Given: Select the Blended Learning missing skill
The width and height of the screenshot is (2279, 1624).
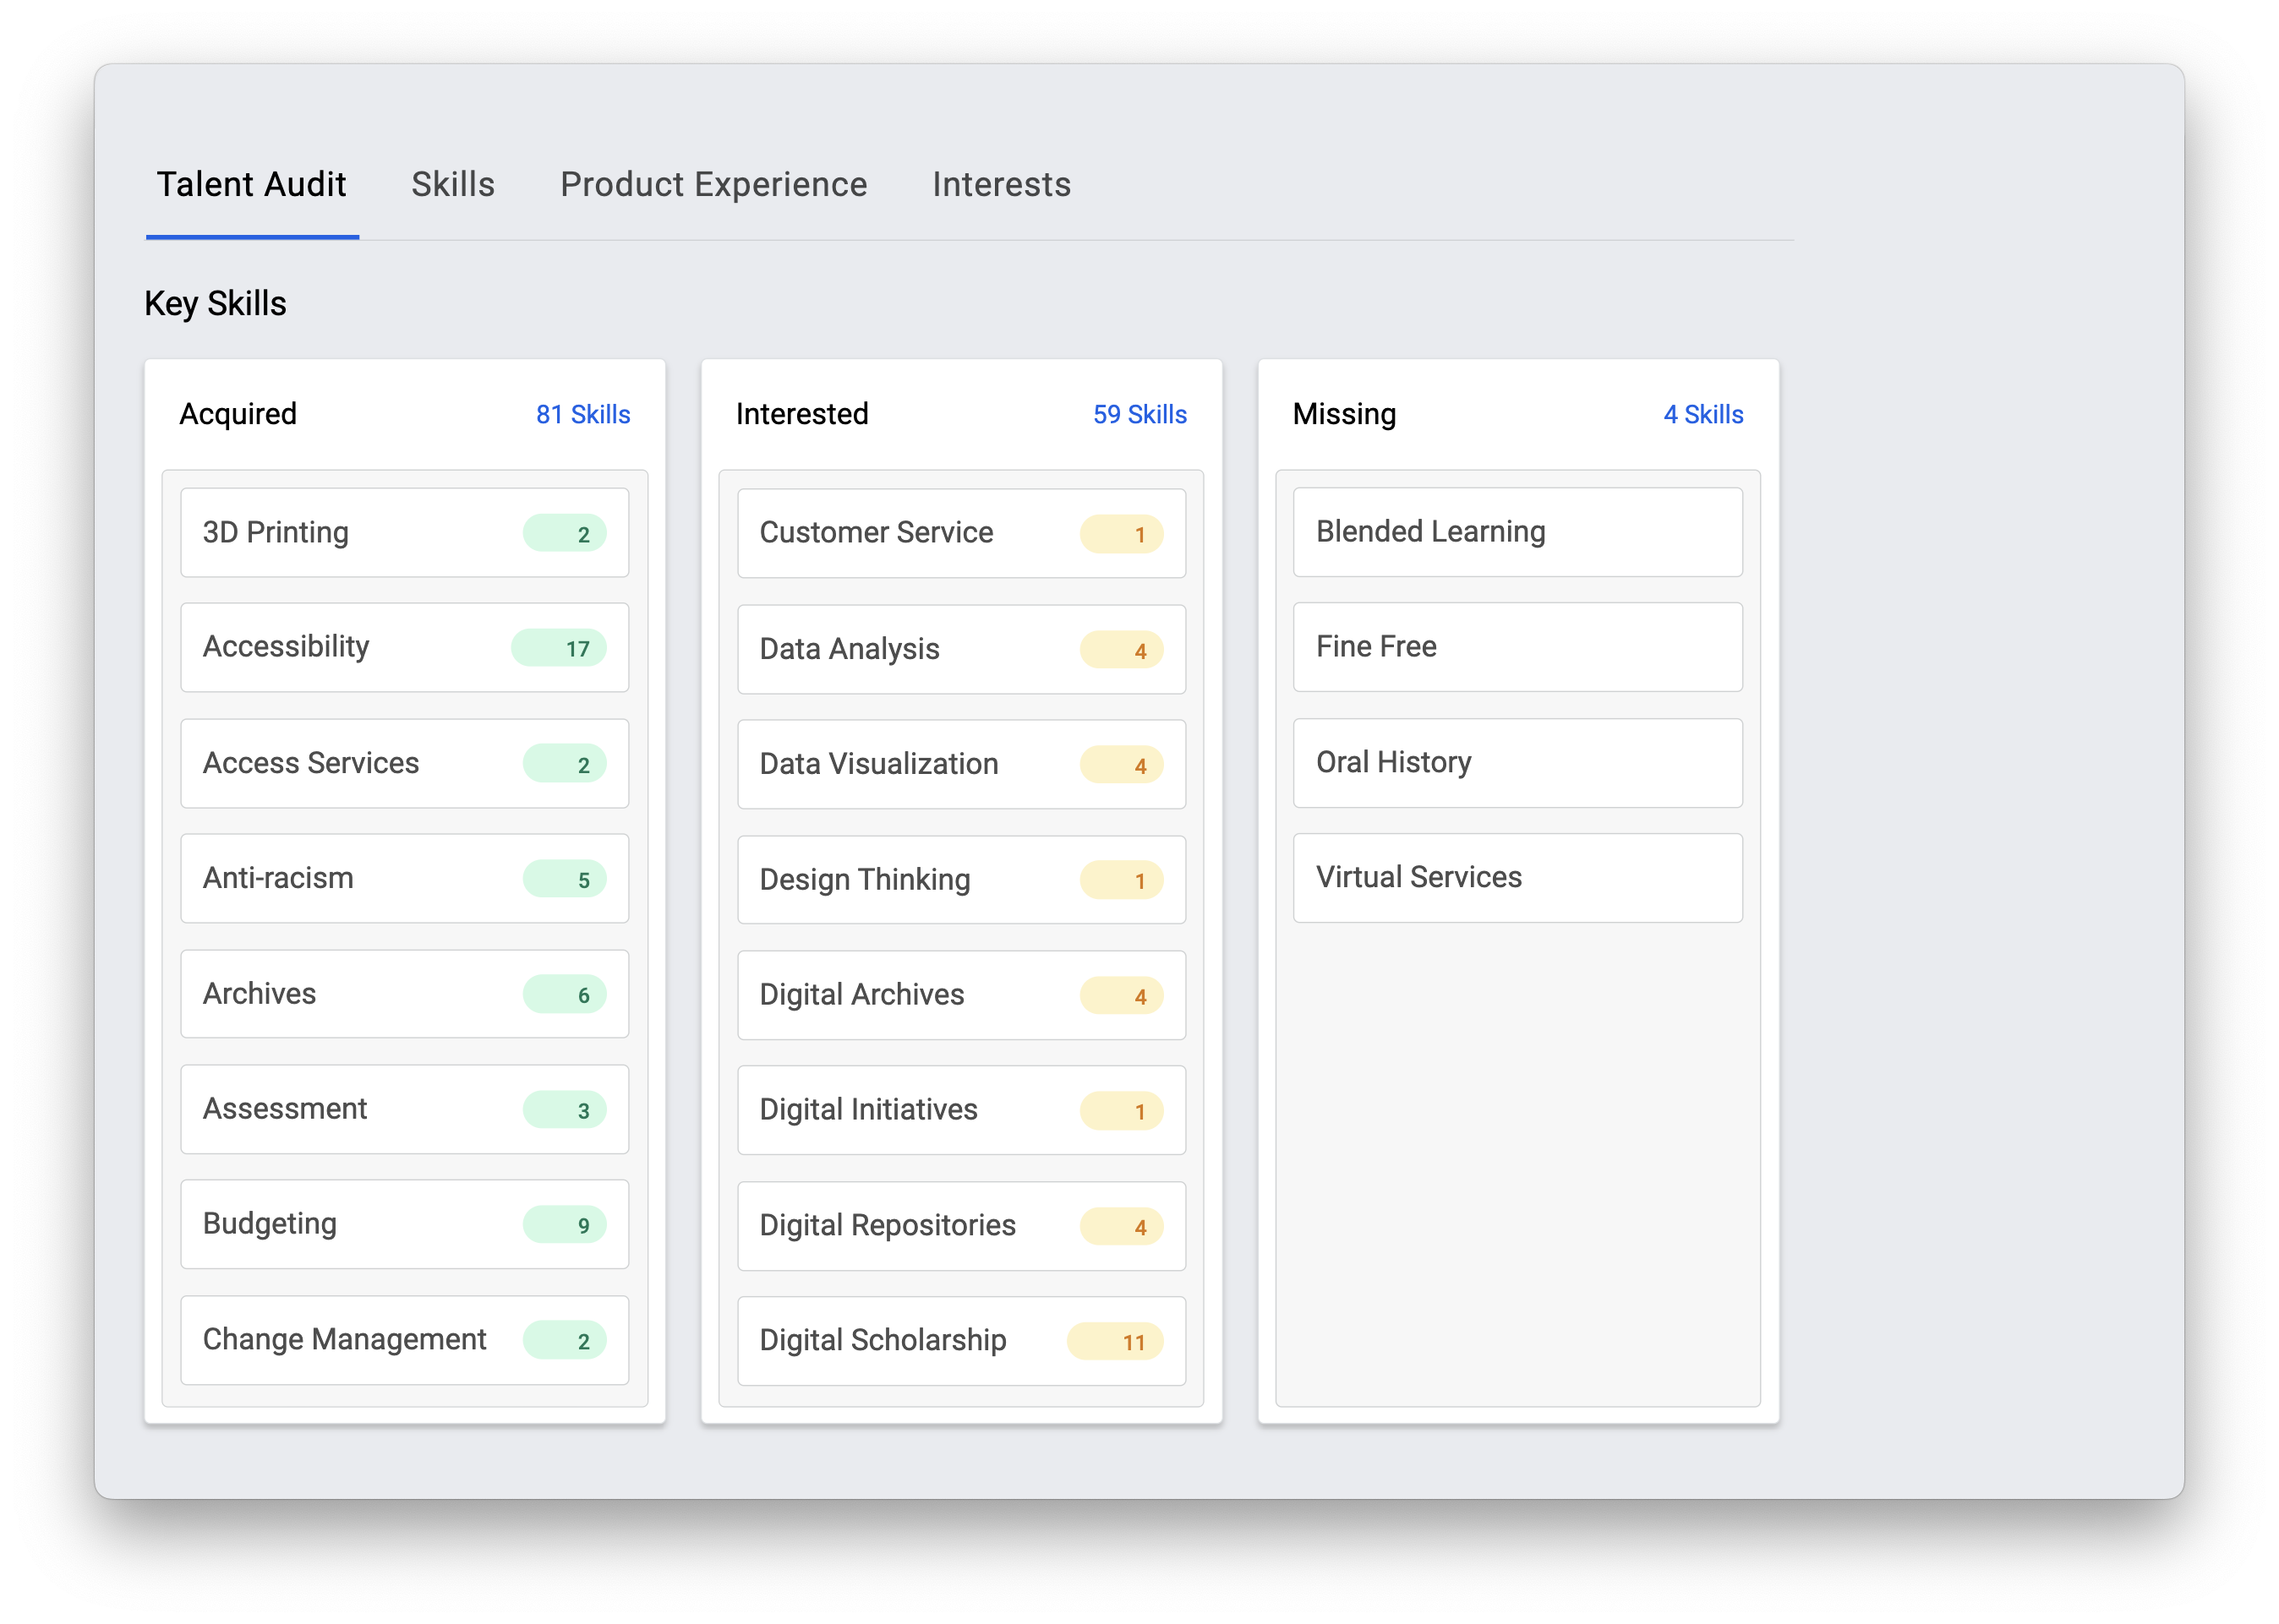Looking at the screenshot, I should 1517,532.
